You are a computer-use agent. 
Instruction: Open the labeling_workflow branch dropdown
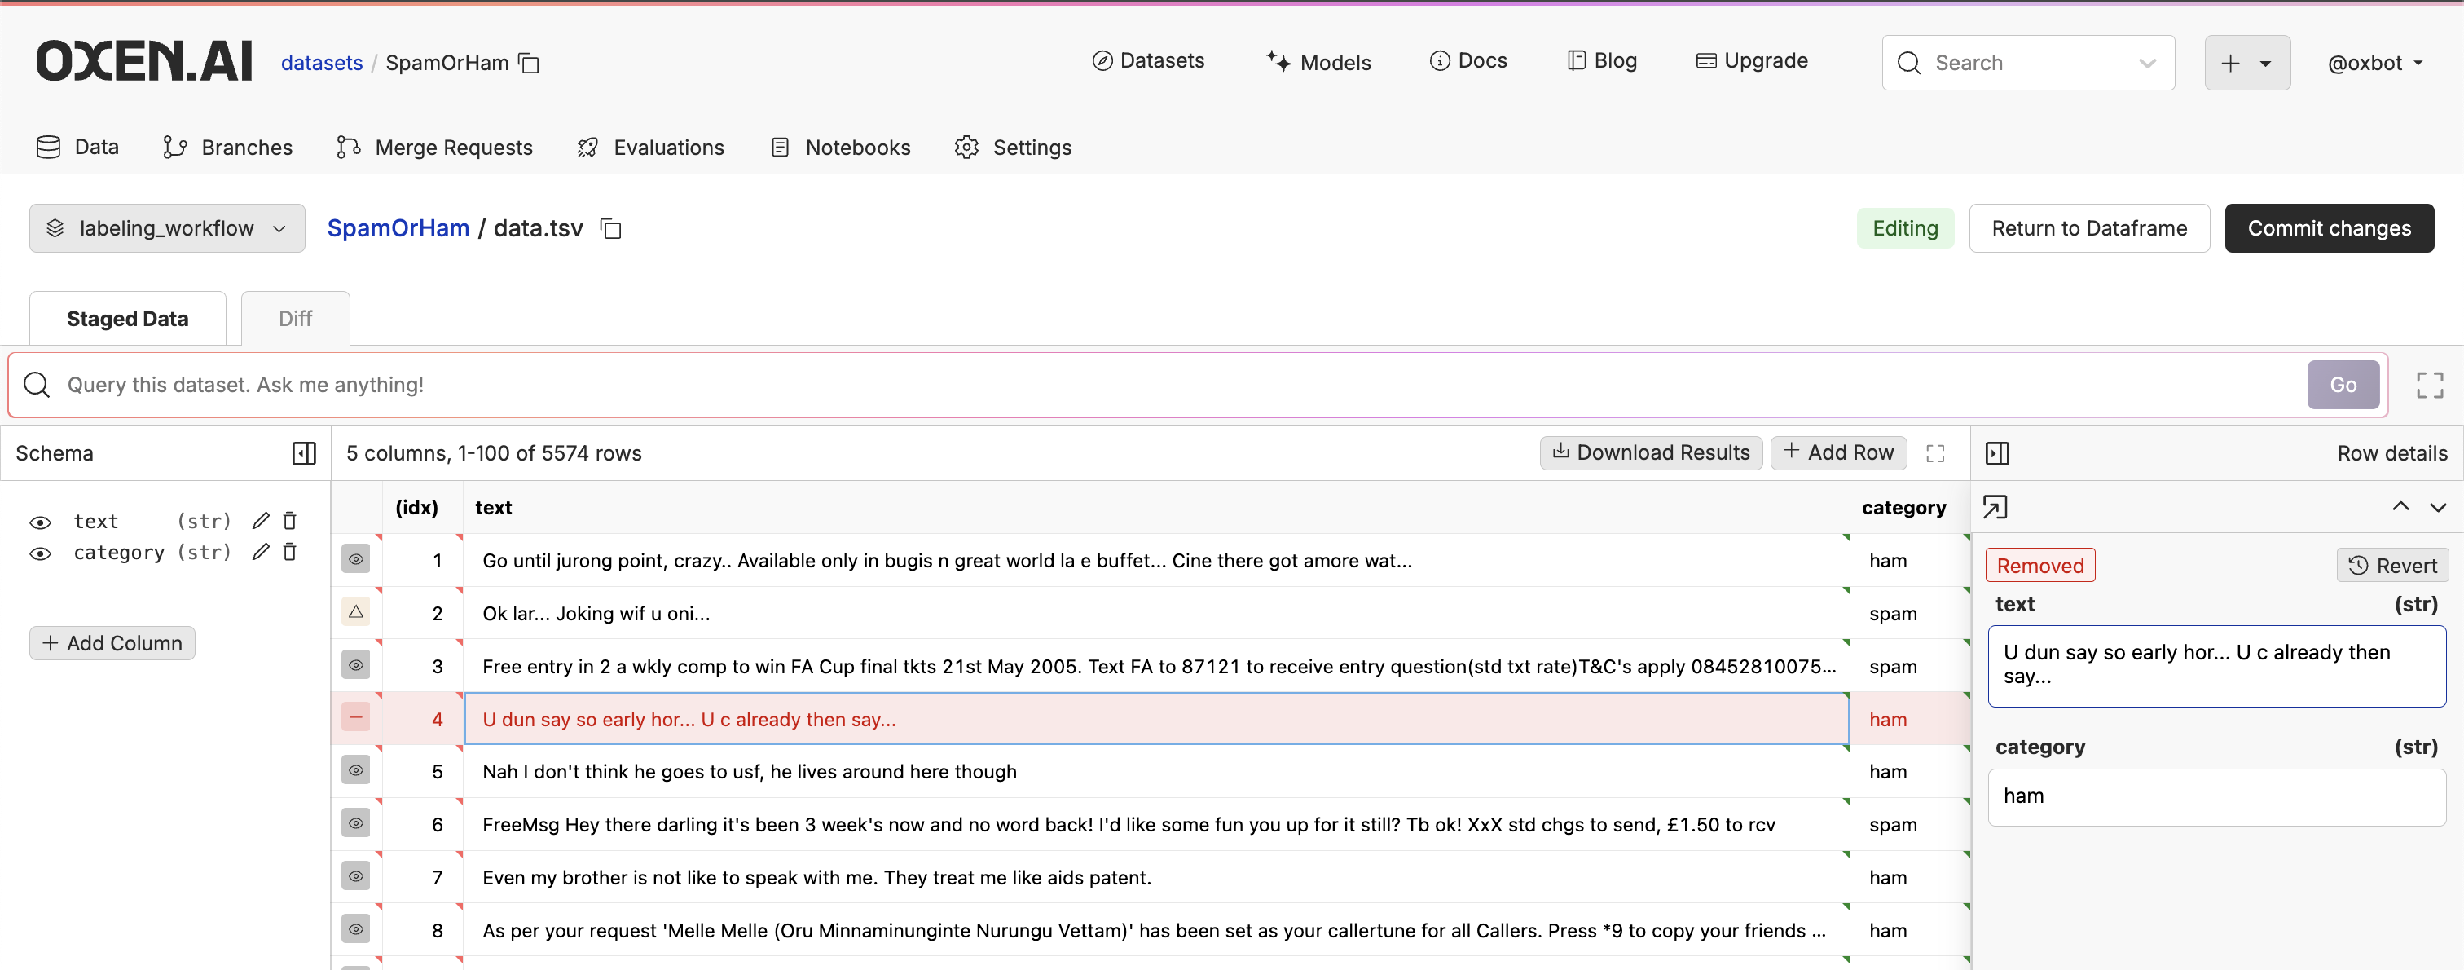click(167, 228)
